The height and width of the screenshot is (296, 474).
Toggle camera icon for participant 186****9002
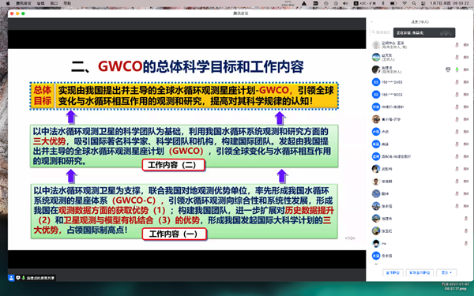(x=466, y=95)
